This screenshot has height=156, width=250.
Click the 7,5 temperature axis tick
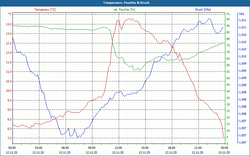[x=10, y=138]
